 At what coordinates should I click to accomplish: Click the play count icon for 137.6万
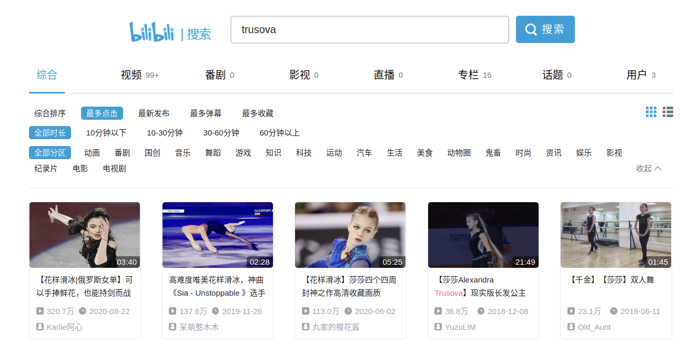pyautogui.click(x=173, y=311)
